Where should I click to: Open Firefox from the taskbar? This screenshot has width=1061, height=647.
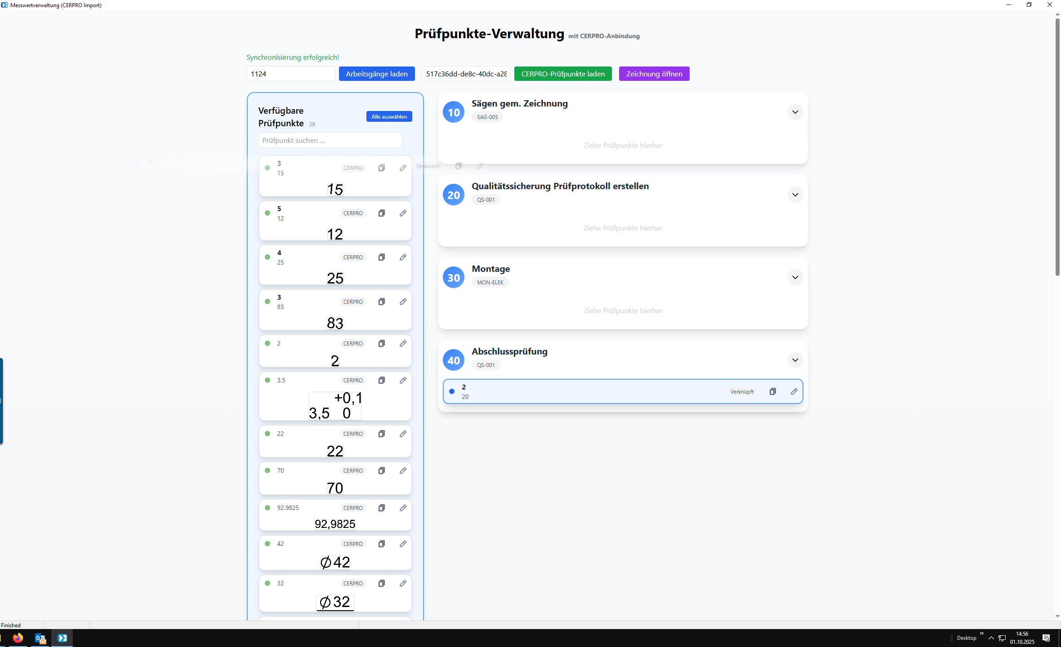(18, 638)
